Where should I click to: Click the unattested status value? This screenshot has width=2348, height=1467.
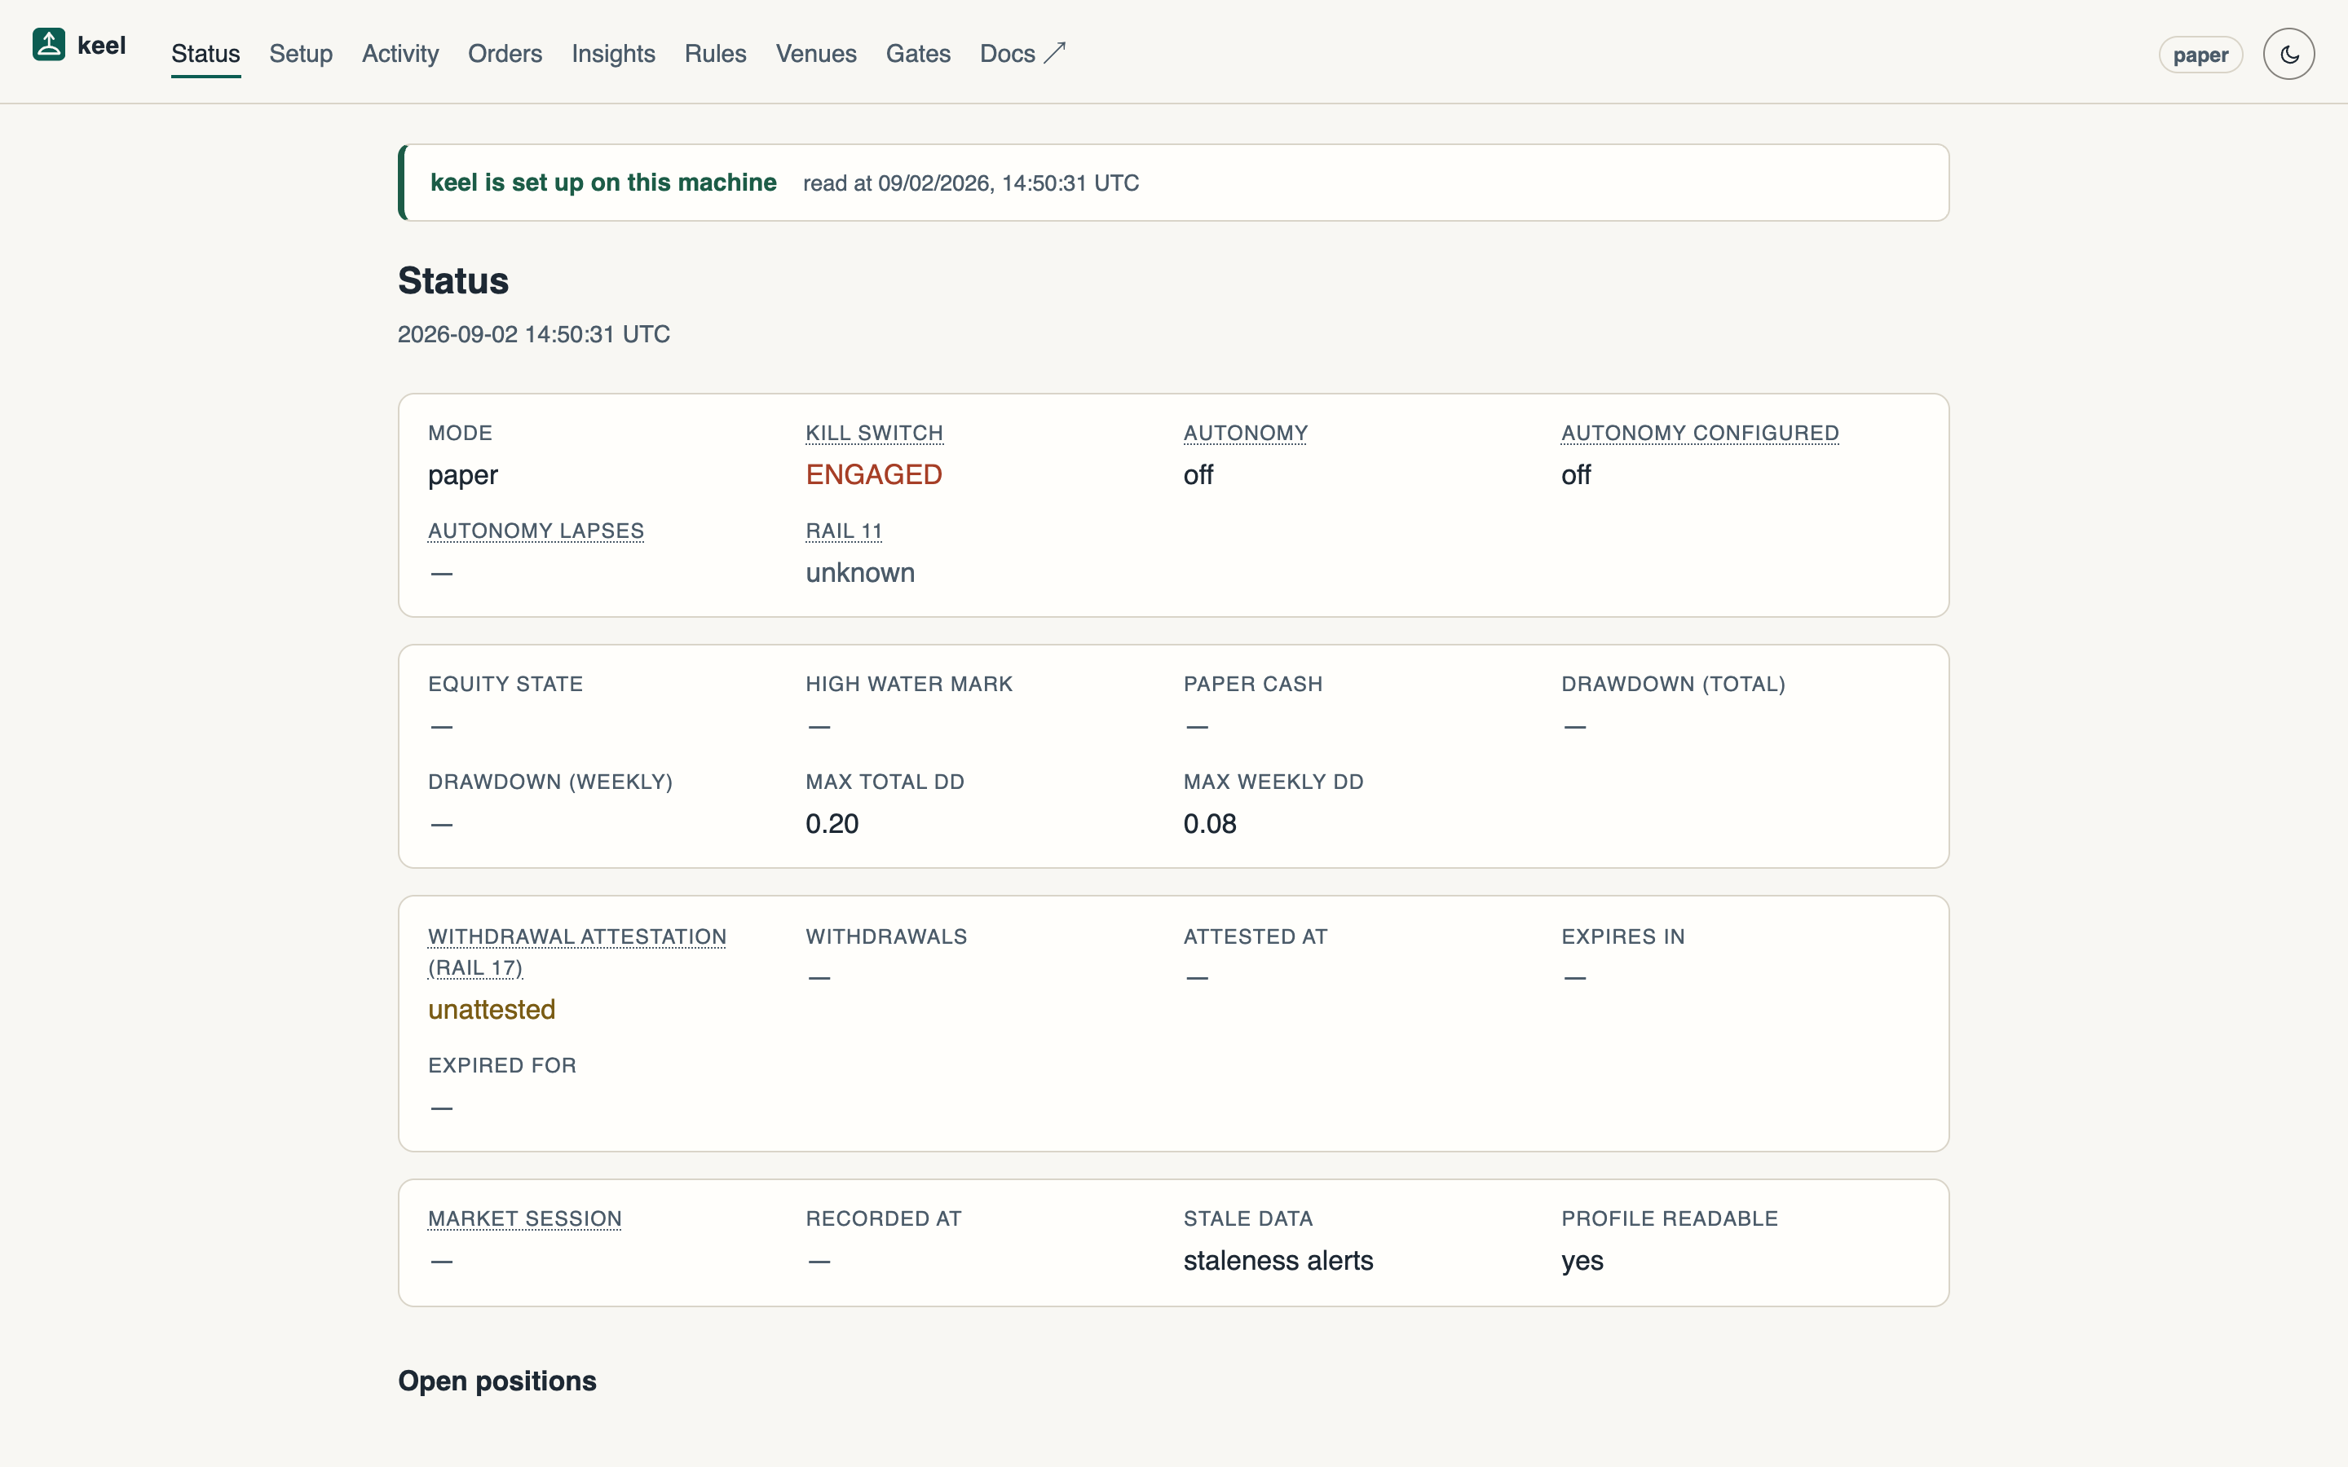click(492, 1009)
